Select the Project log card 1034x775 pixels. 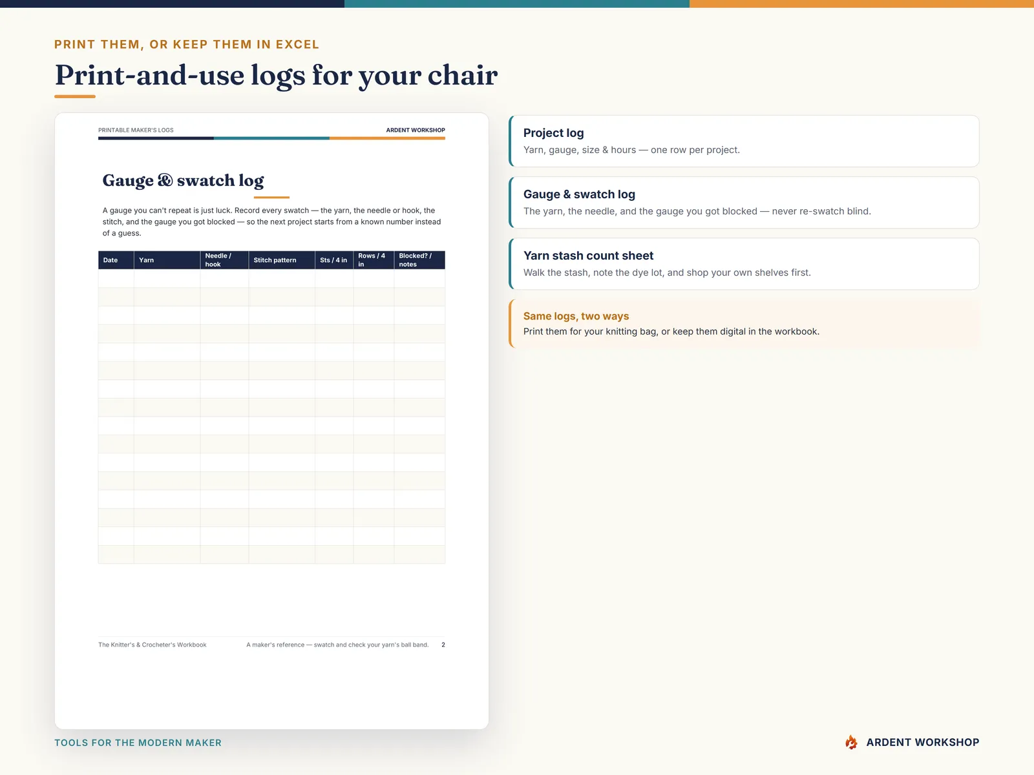click(x=744, y=141)
